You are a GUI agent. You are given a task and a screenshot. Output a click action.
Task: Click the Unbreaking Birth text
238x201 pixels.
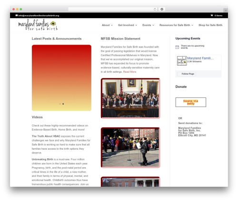click(42, 159)
